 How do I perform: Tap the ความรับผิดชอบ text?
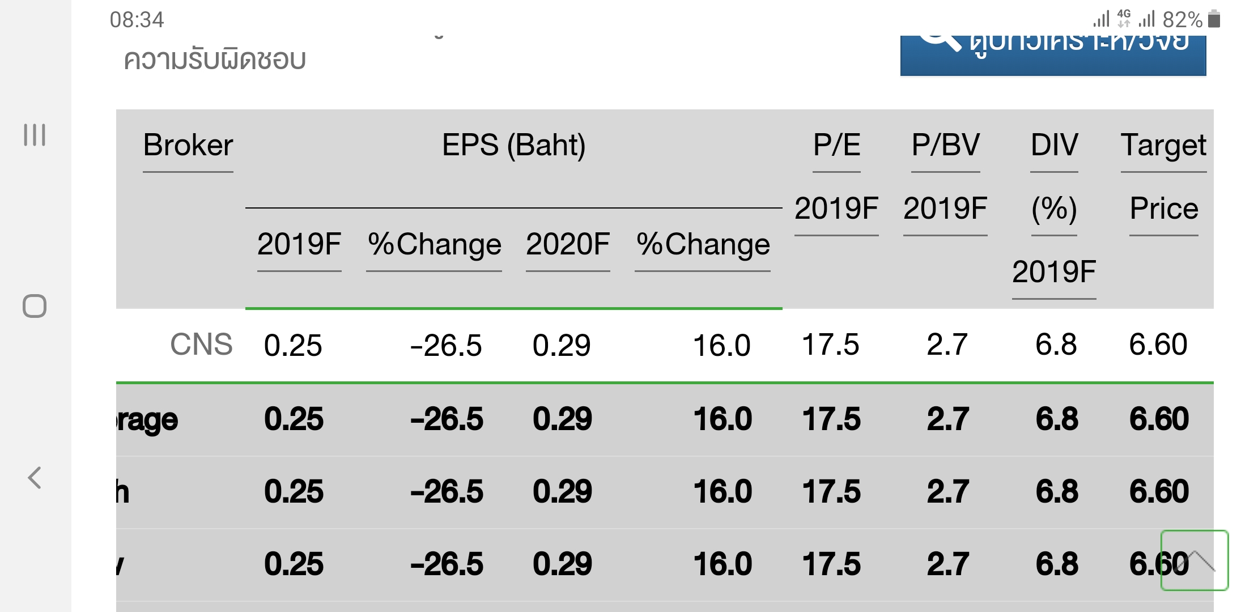click(x=215, y=59)
